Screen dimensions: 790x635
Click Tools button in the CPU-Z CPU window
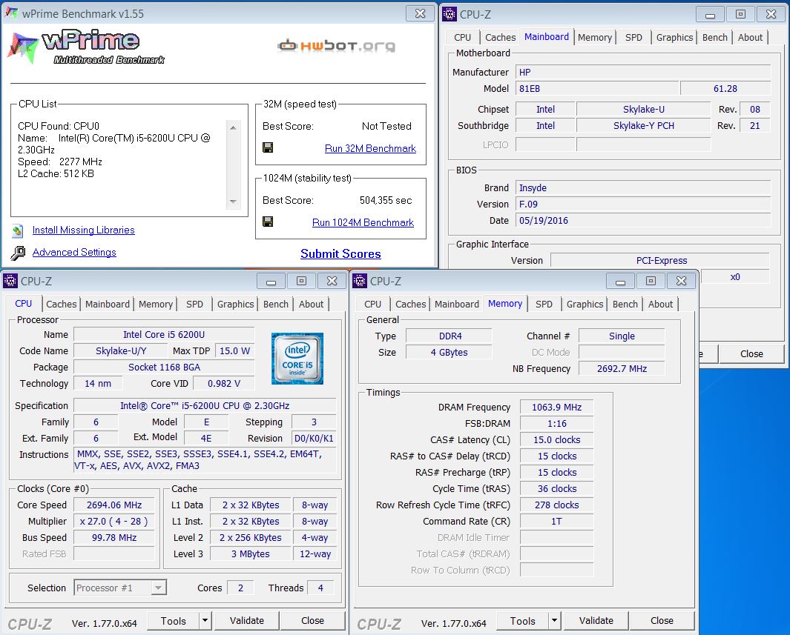pyautogui.click(x=174, y=621)
